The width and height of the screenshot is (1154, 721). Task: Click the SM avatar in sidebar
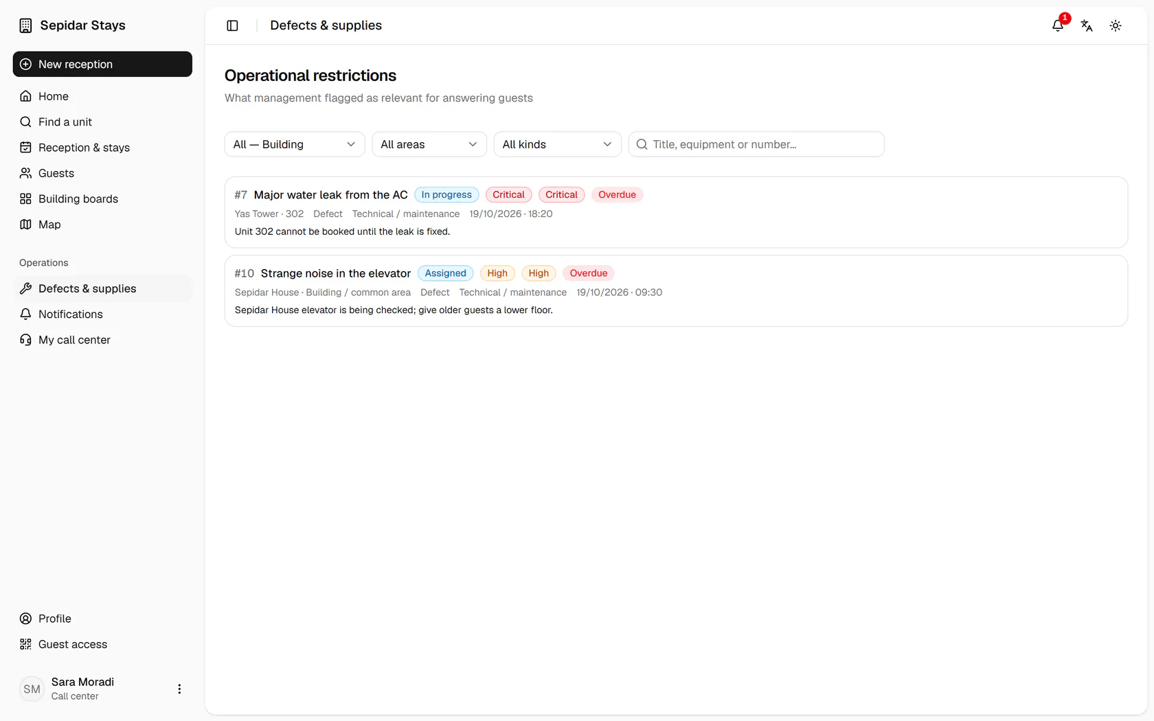(x=32, y=689)
